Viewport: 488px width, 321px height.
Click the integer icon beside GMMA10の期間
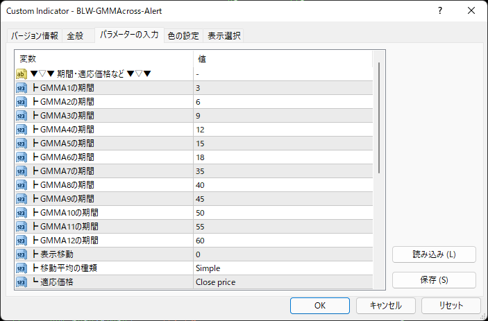21,213
